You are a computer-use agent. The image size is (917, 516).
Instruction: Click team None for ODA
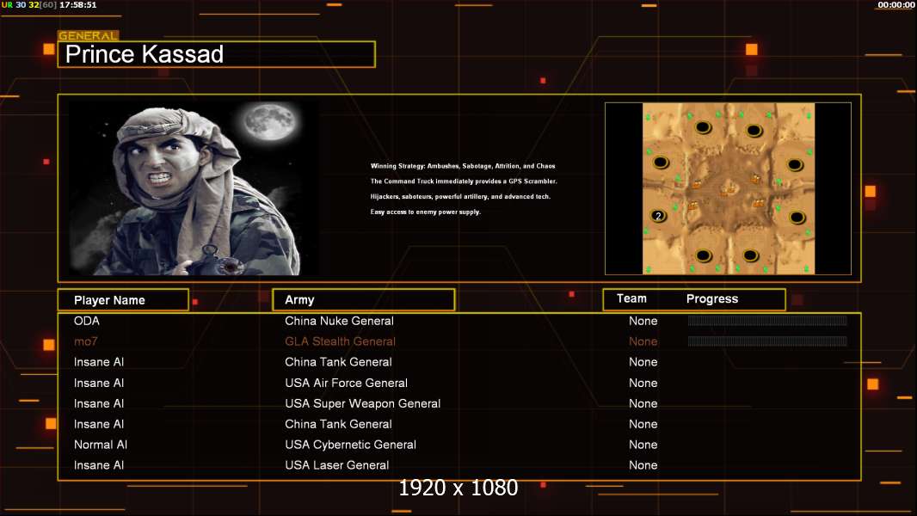pos(643,321)
